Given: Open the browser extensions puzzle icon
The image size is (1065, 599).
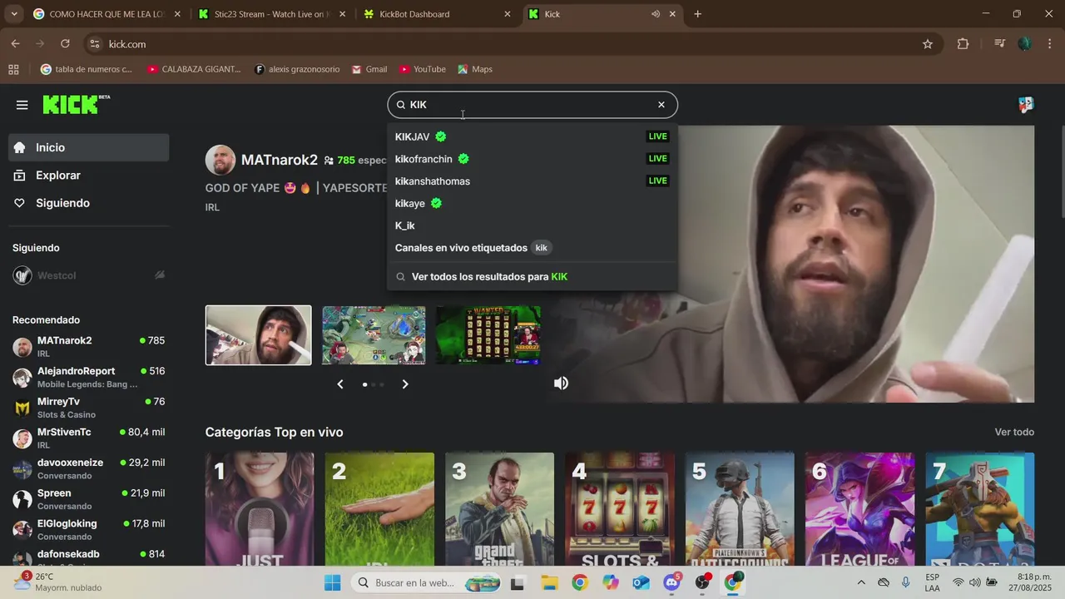Looking at the screenshot, I should click(x=963, y=44).
